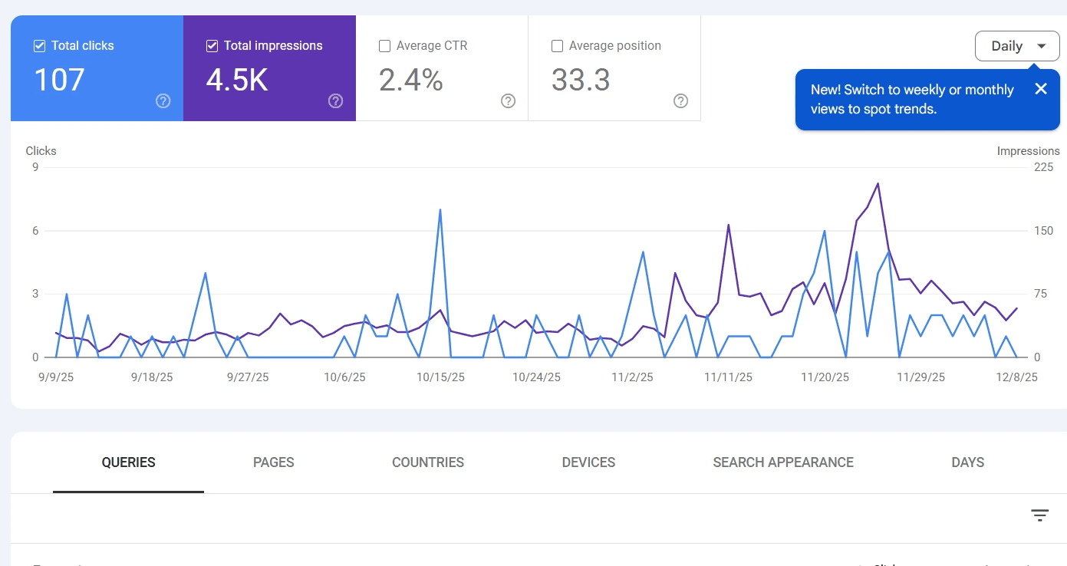1067x566 pixels.
Task: Switch to the Countries tab
Action: (x=428, y=462)
